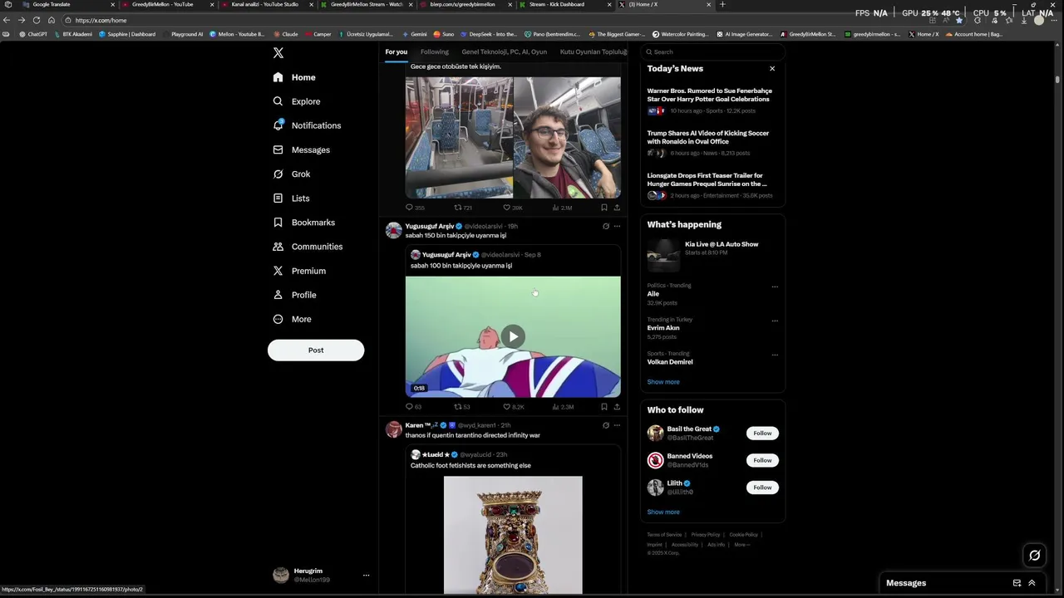Screen dimensions: 1064x598
Task: Open more options for Evrim Akın trend
Action: (775, 321)
